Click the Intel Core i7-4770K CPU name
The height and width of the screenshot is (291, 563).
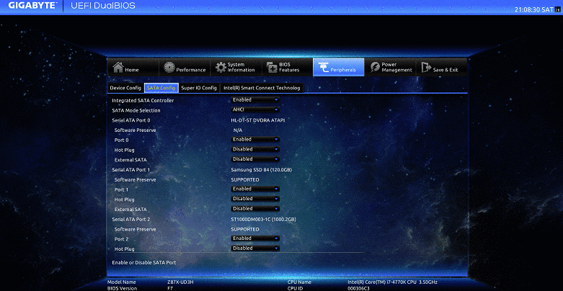click(392, 282)
